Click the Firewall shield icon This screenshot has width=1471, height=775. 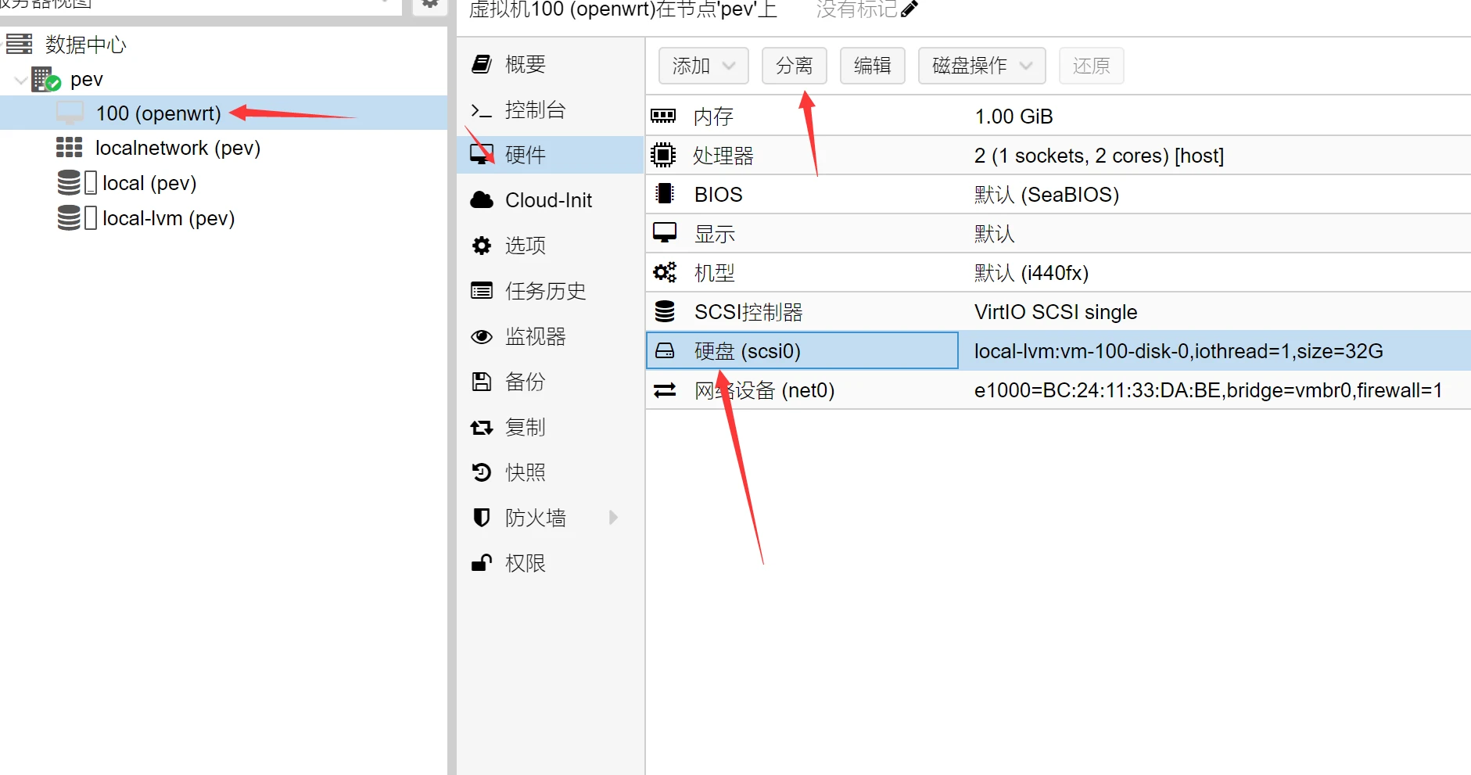point(482,518)
